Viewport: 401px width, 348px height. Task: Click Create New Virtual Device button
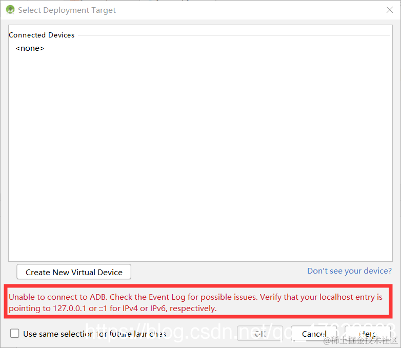click(74, 272)
